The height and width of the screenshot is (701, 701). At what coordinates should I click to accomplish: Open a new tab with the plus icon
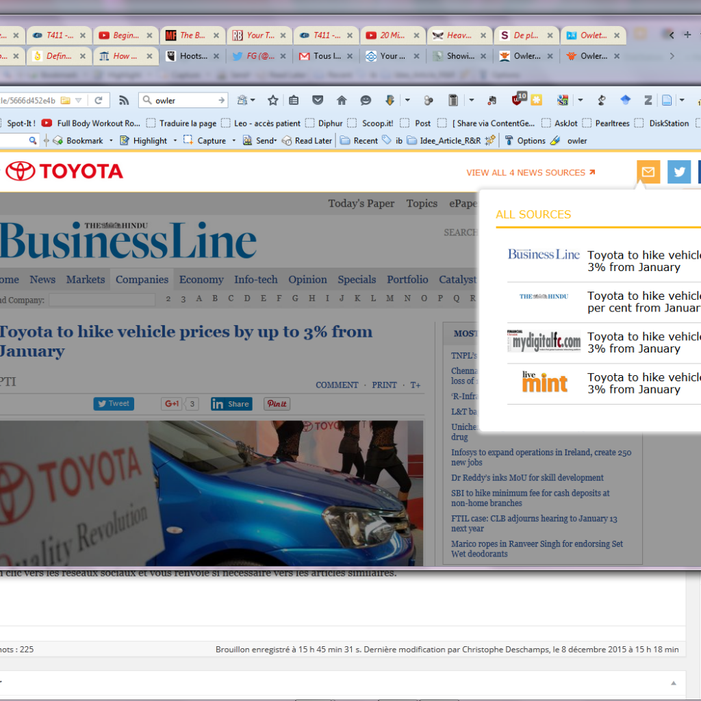point(687,35)
